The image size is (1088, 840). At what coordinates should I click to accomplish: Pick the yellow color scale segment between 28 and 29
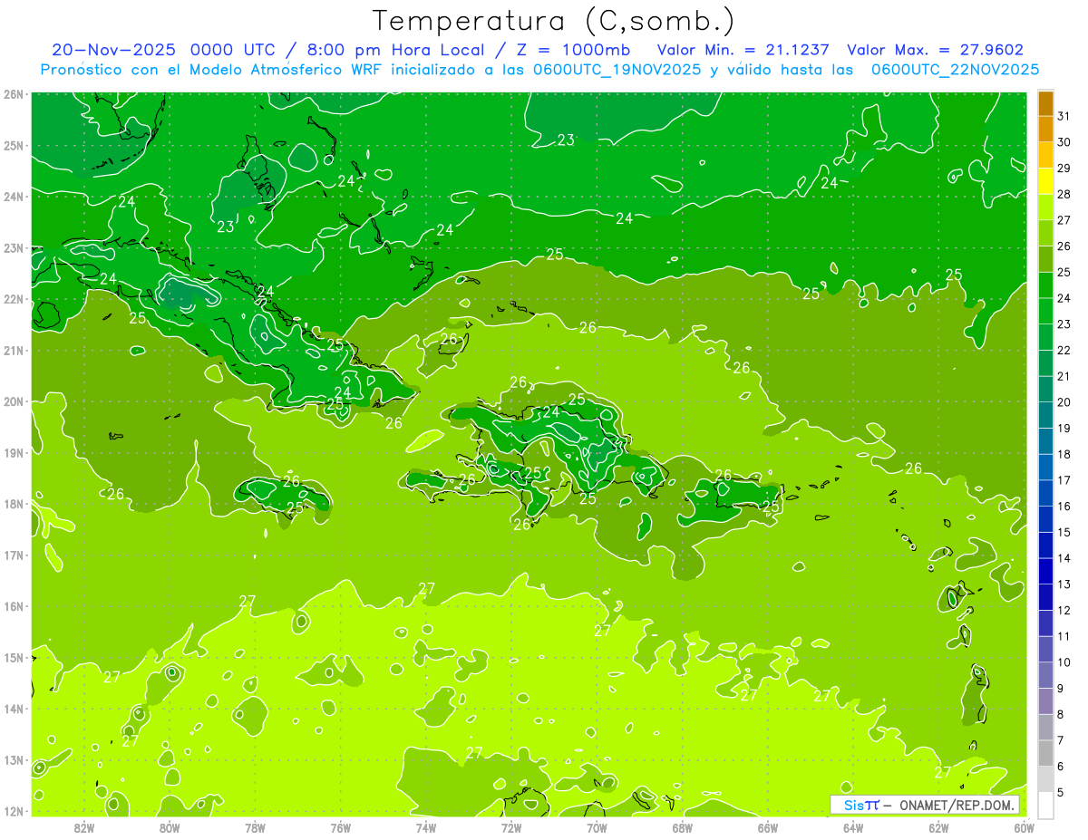point(1045,181)
